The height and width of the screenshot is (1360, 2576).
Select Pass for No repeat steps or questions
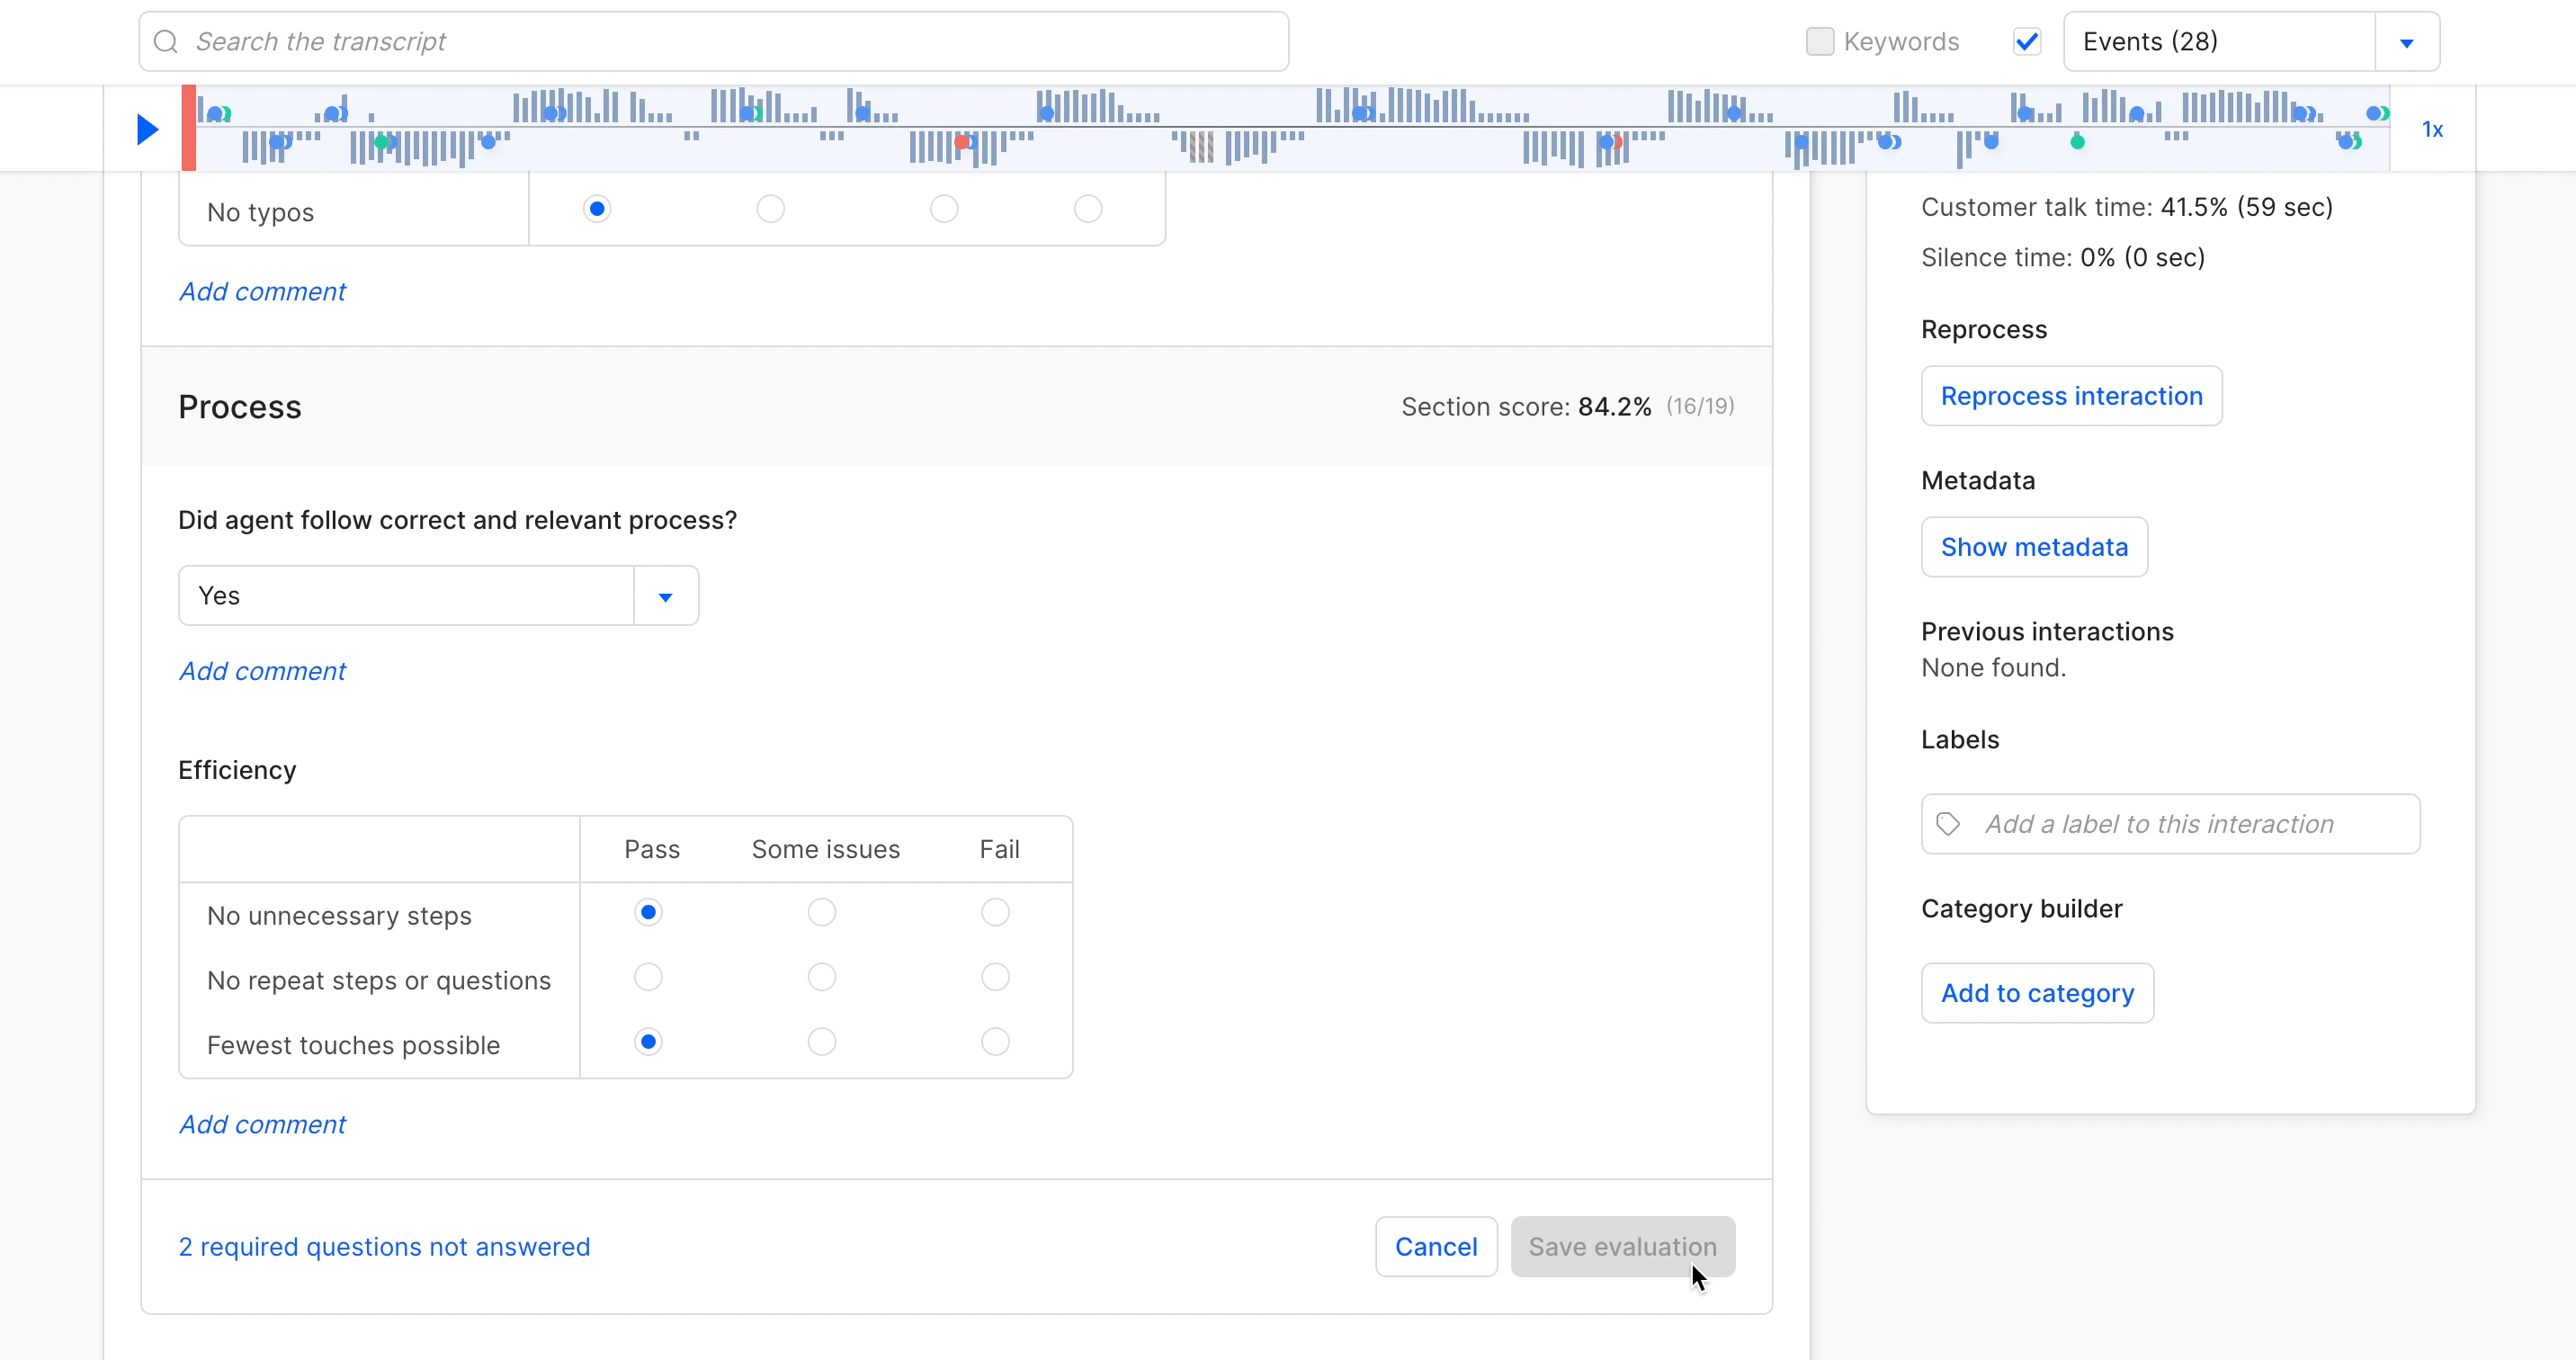[648, 977]
